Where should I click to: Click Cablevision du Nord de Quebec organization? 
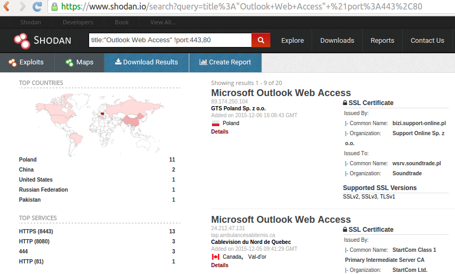tap(251, 242)
